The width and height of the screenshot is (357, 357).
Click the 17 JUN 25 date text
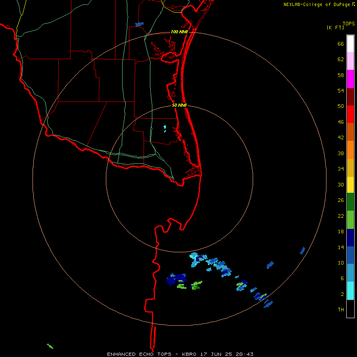pos(216,354)
